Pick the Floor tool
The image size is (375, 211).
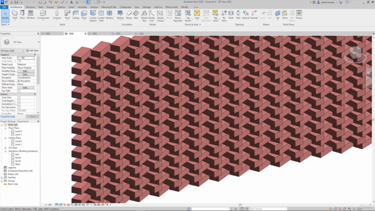pyautogui.click(x=84, y=15)
